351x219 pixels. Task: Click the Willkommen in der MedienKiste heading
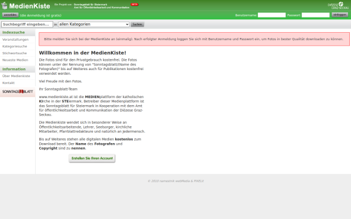point(82,53)
